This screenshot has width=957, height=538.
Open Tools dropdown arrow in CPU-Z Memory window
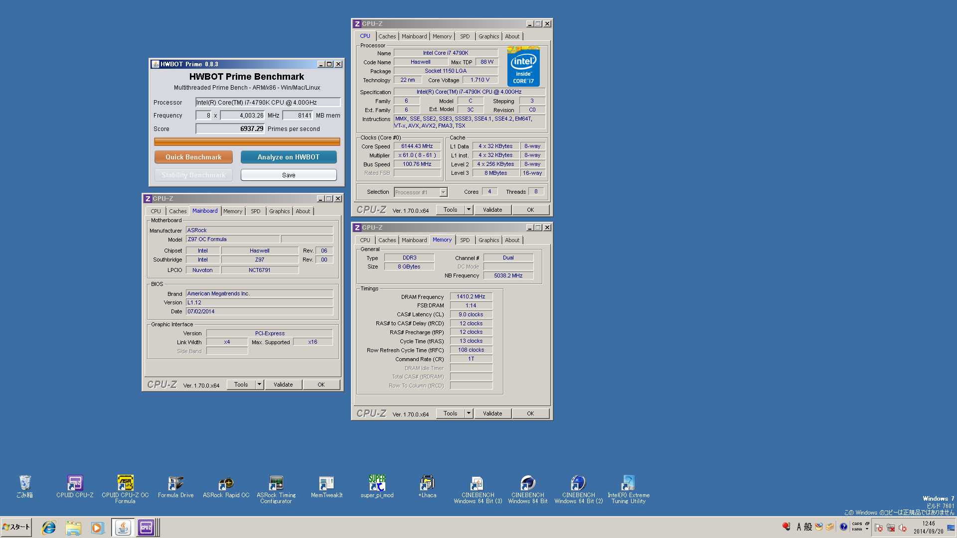coord(469,413)
